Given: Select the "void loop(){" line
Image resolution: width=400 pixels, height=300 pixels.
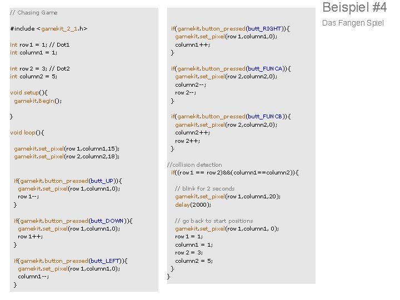Looking at the screenshot, I should click(x=27, y=133).
